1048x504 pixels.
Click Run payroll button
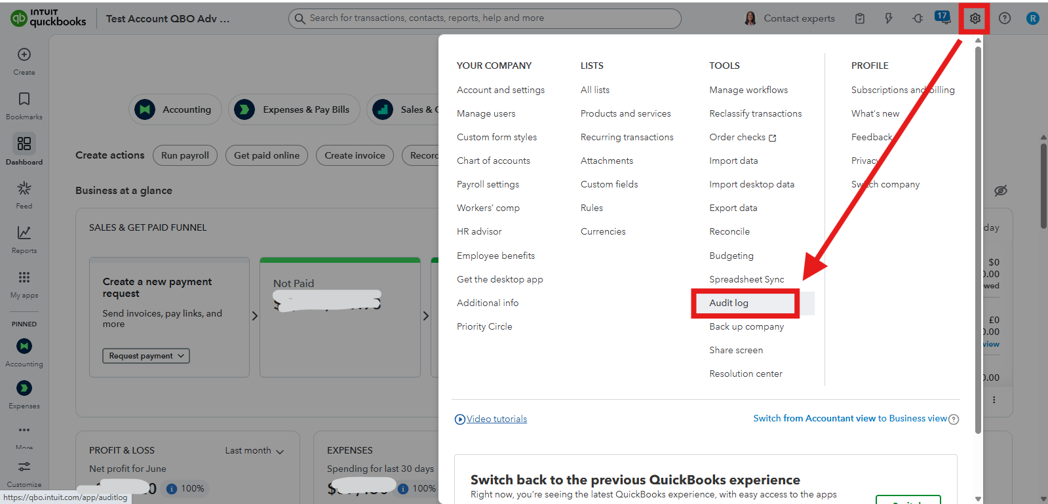pos(185,155)
